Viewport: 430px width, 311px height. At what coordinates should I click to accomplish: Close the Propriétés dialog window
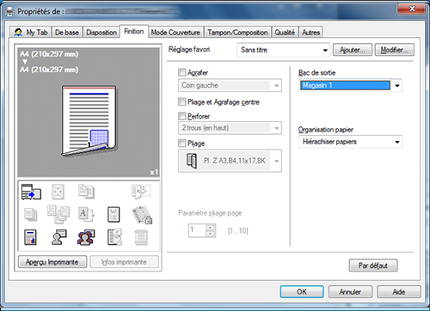(411, 9)
